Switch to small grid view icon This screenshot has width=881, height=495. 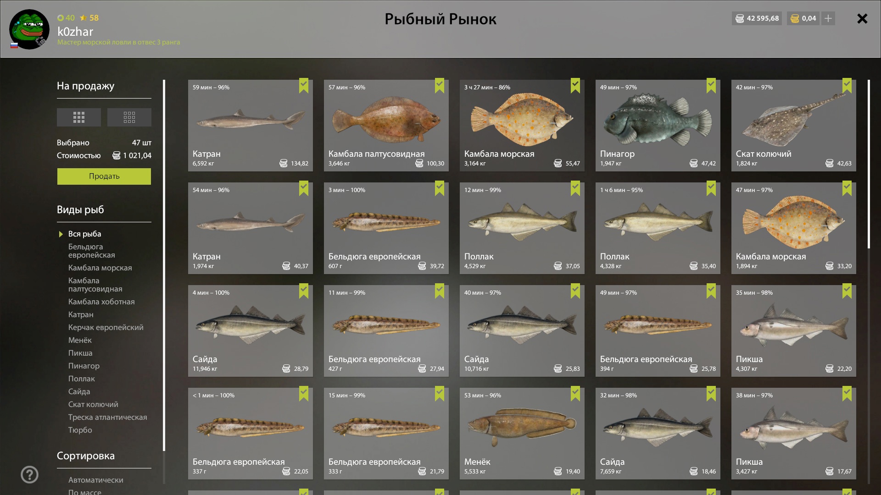[x=129, y=117]
